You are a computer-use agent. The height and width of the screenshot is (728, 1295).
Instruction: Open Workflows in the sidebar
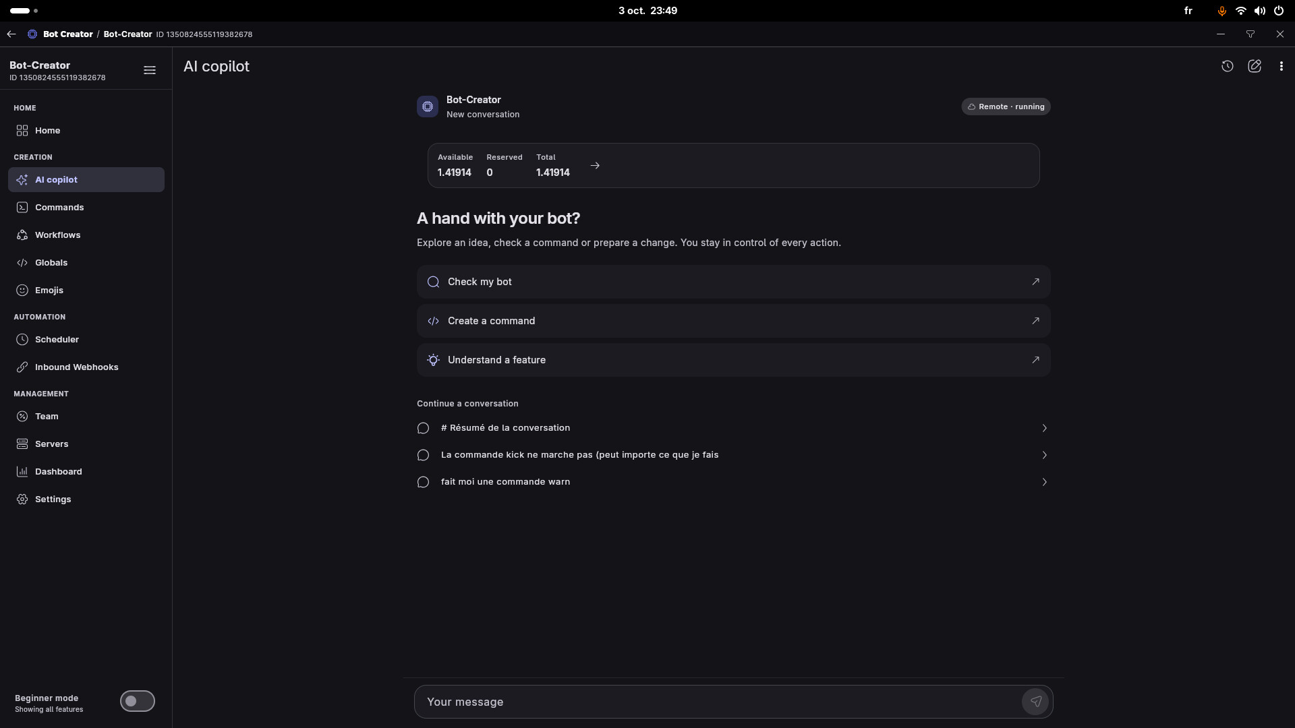pyautogui.click(x=86, y=235)
